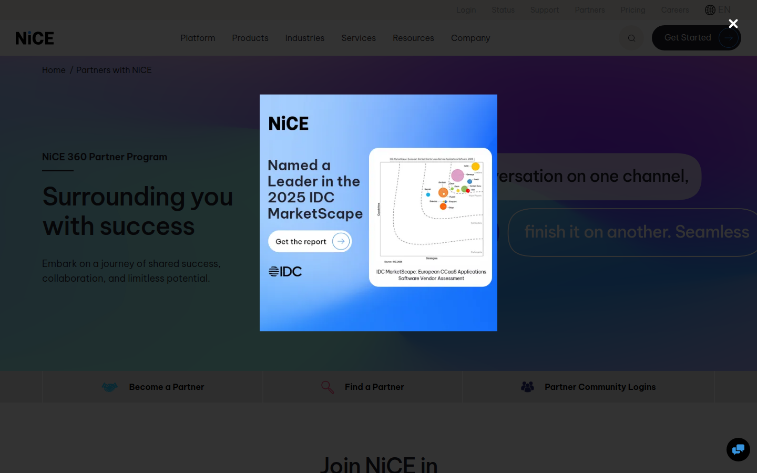Click the handshake Become a Partner icon
This screenshot has width=757, height=473.
(110, 387)
